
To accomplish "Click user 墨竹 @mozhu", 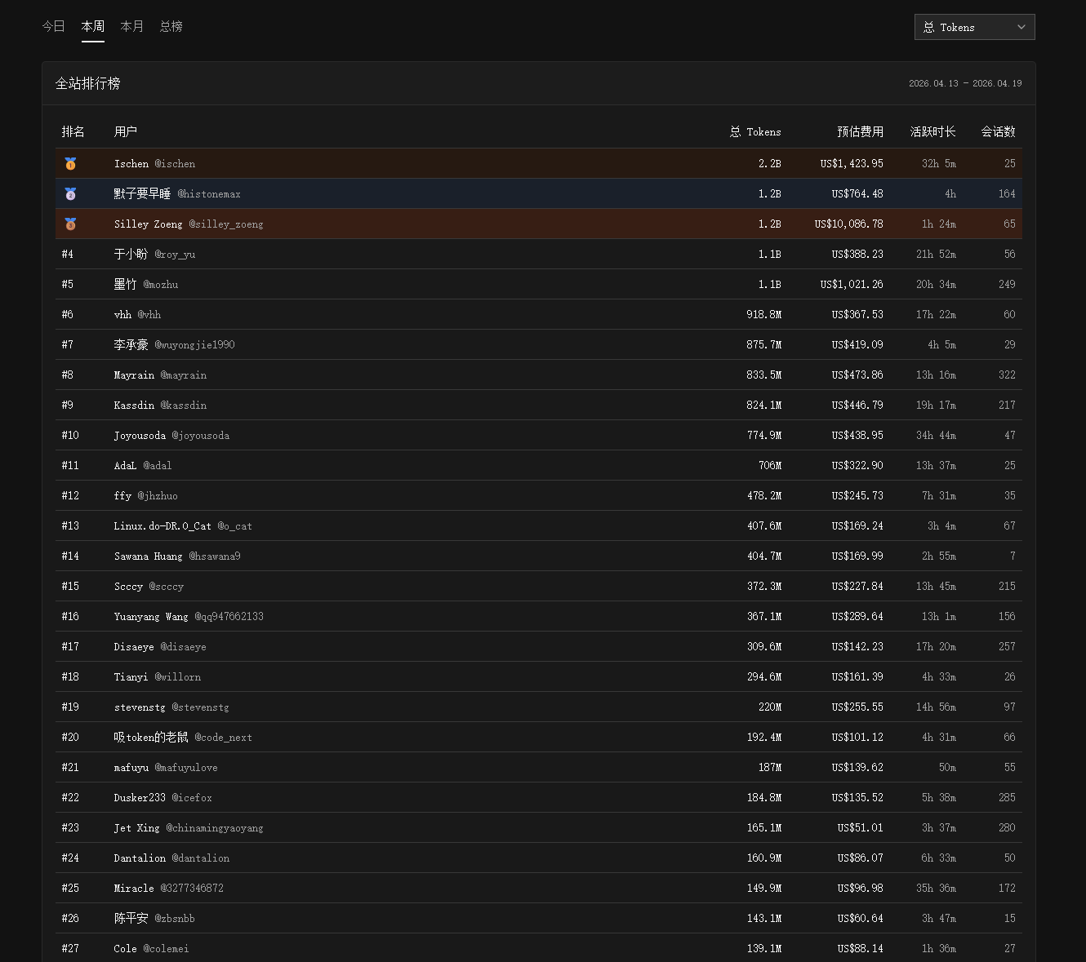I will (146, 285).
